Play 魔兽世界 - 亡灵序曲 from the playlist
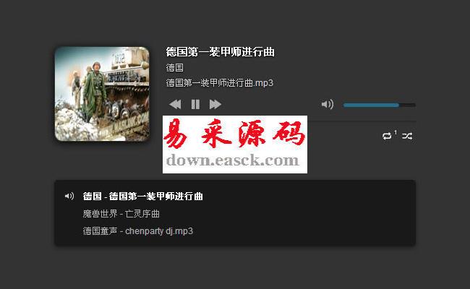The height and width of the screenshot is (289, 470). [121, 214]
